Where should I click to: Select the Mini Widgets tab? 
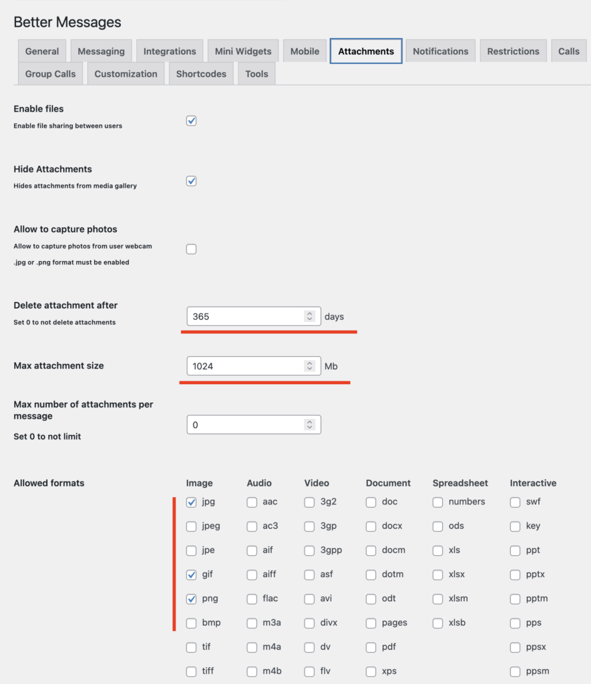pos(243,51)
